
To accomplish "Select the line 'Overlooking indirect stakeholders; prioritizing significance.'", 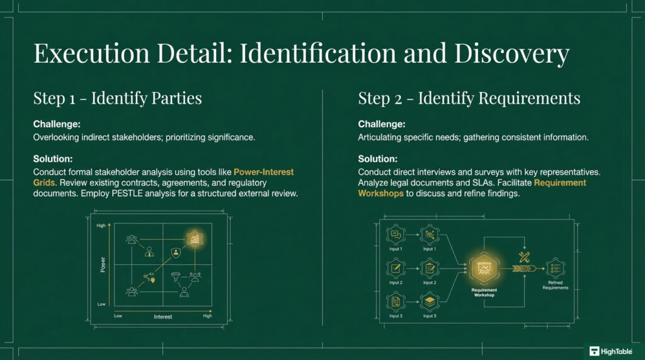I will 144,137.
